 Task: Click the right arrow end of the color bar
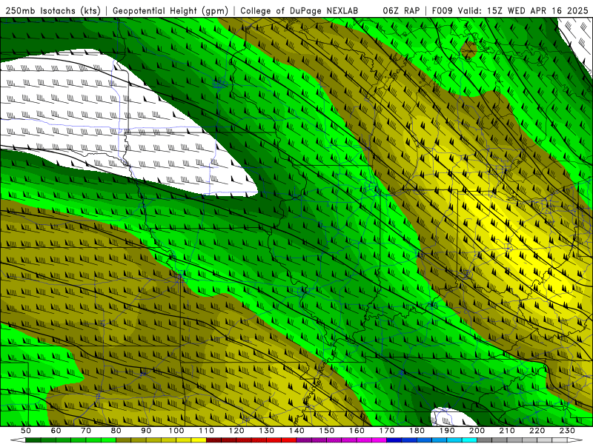[575, 440]
